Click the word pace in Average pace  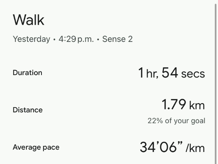pos(51,148)
